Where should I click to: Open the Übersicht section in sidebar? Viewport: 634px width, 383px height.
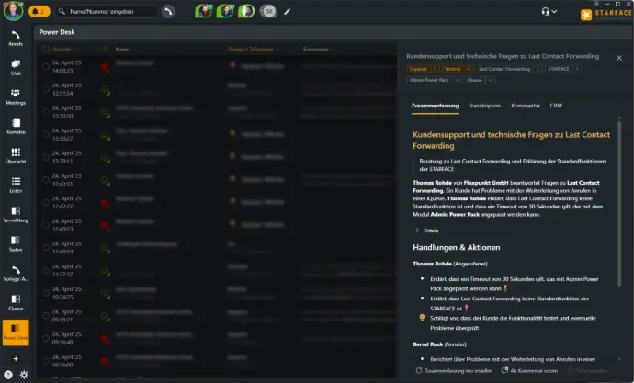[16, 156]
